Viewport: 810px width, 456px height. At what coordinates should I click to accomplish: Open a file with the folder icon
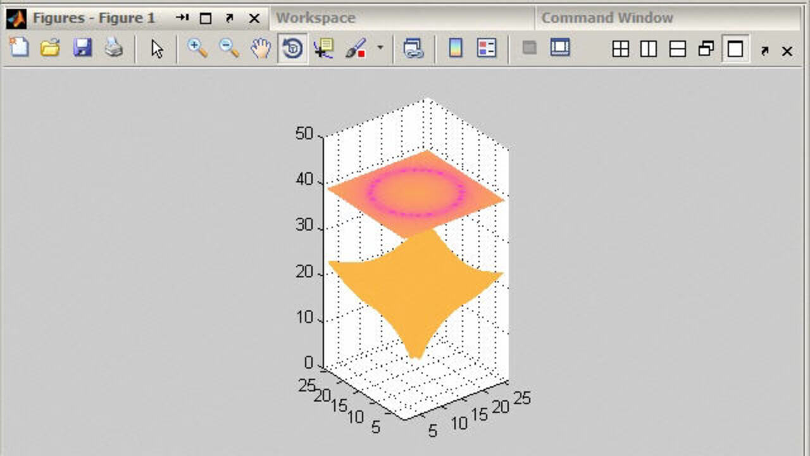tap(50, 48)
